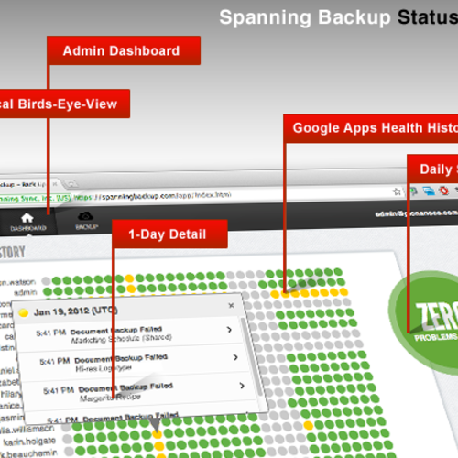Select 'Document Backup Failed' Margarita Recipe row
The width and height of the screenshot is (458, 458).
[139, 391]
